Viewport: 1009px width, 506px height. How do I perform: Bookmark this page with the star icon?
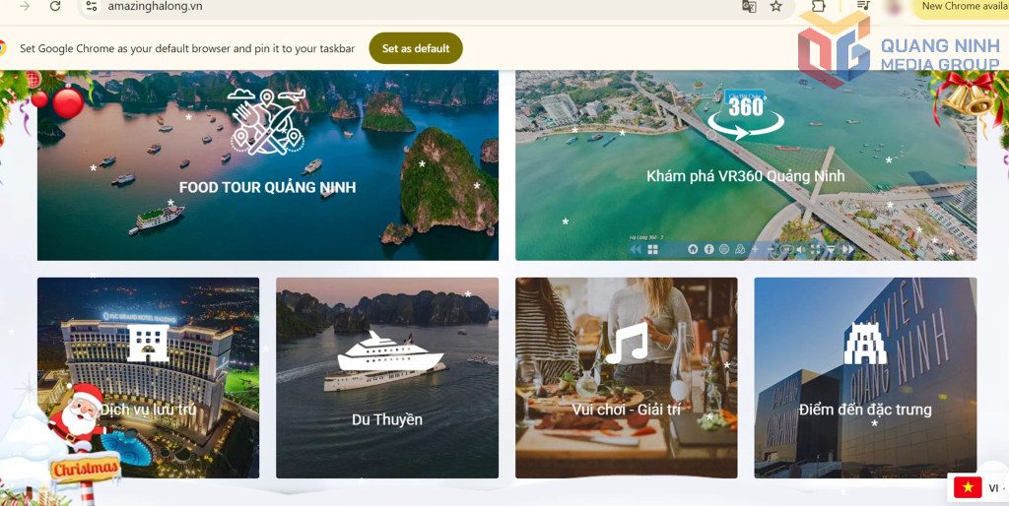[776, 6]
